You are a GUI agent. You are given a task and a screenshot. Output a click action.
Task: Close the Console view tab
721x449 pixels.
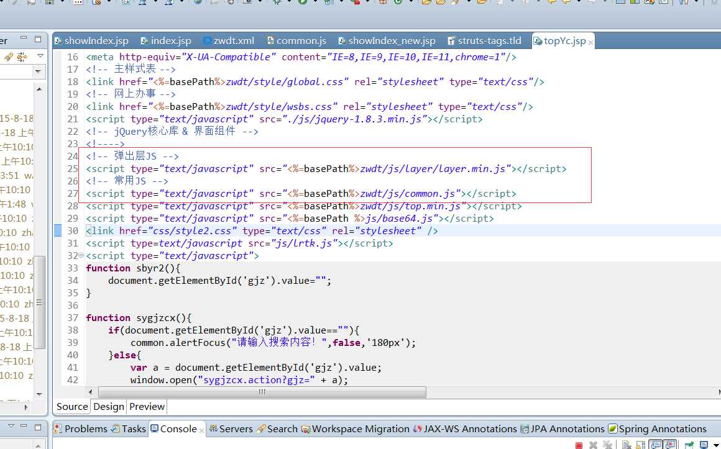tap(201, 430)
